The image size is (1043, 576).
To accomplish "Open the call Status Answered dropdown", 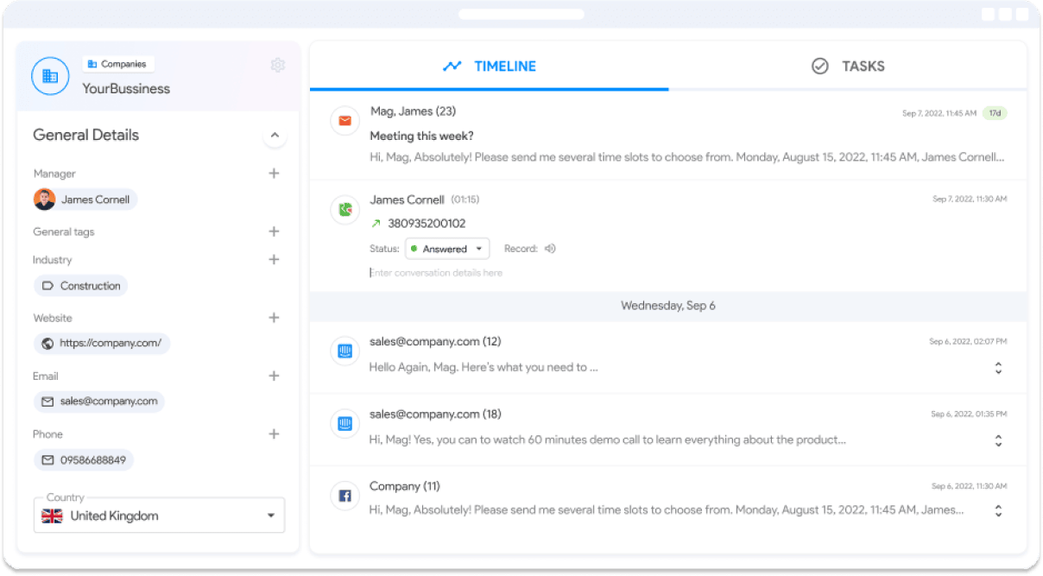I will [x=447, y=249].
